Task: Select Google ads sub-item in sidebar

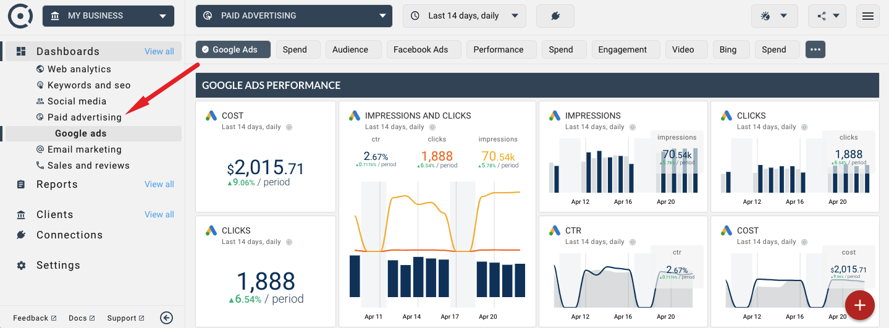Action: pyautogui.click(x=81, y=133)
